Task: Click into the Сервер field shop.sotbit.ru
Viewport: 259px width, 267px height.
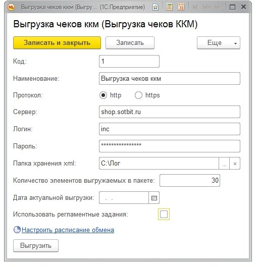Action: [170, 112]
